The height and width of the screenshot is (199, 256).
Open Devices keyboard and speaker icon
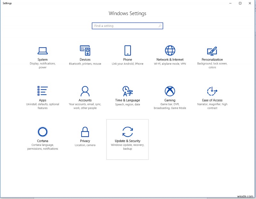click(85, 50)
